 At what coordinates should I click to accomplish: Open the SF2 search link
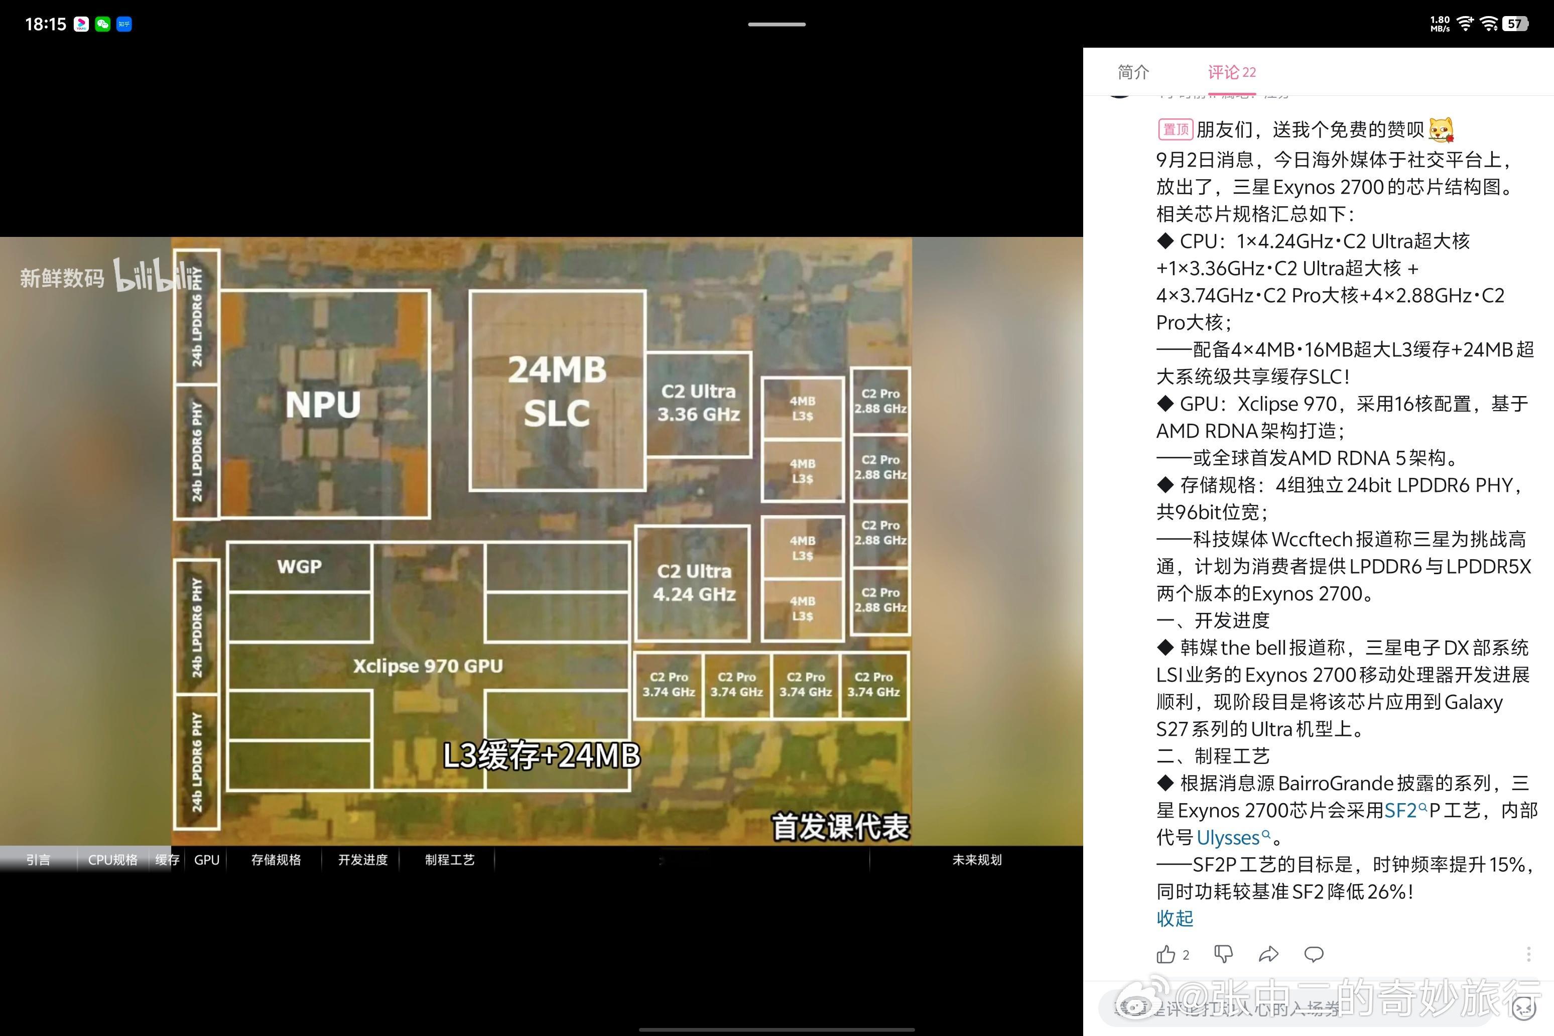point(1406,810)
